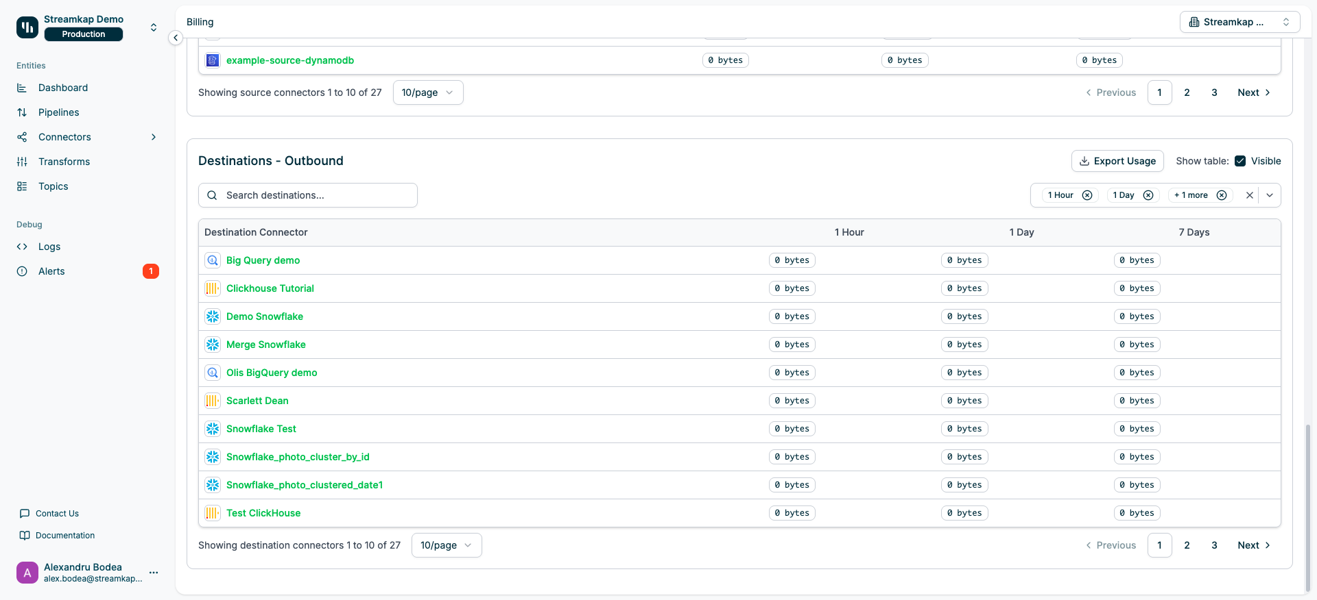The height and width of the screenshot is (600, 1317).
Task: Click the Demo Snowflake connector icon
Action: [x=213, y=316]
